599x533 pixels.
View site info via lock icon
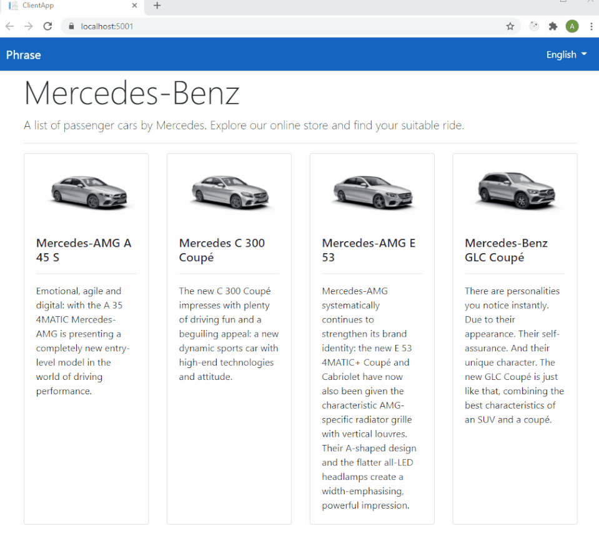(71, 26)
